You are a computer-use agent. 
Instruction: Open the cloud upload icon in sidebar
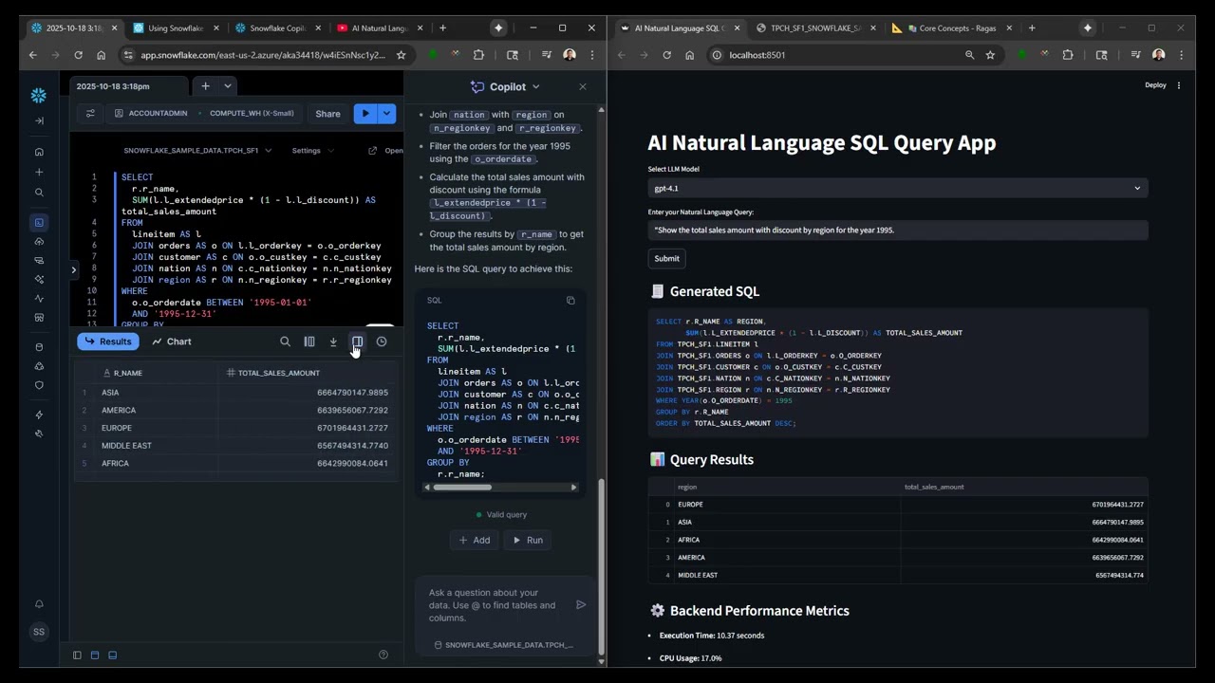(39, 242)
